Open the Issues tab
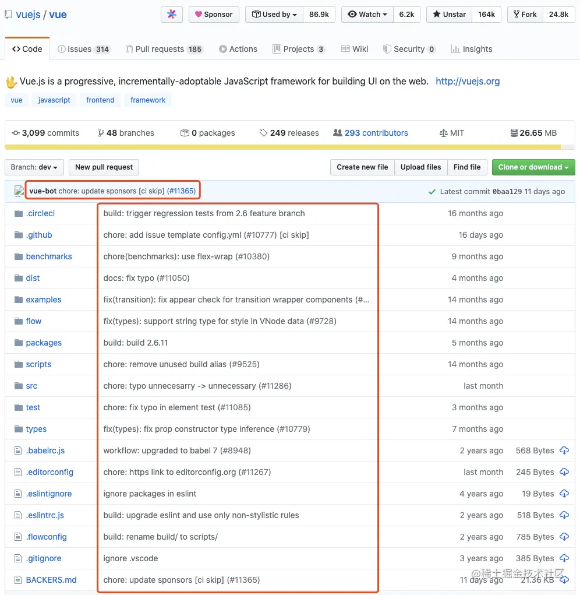Image resolution: width=580 pixels, height=595 pixels. coord(84,49)
